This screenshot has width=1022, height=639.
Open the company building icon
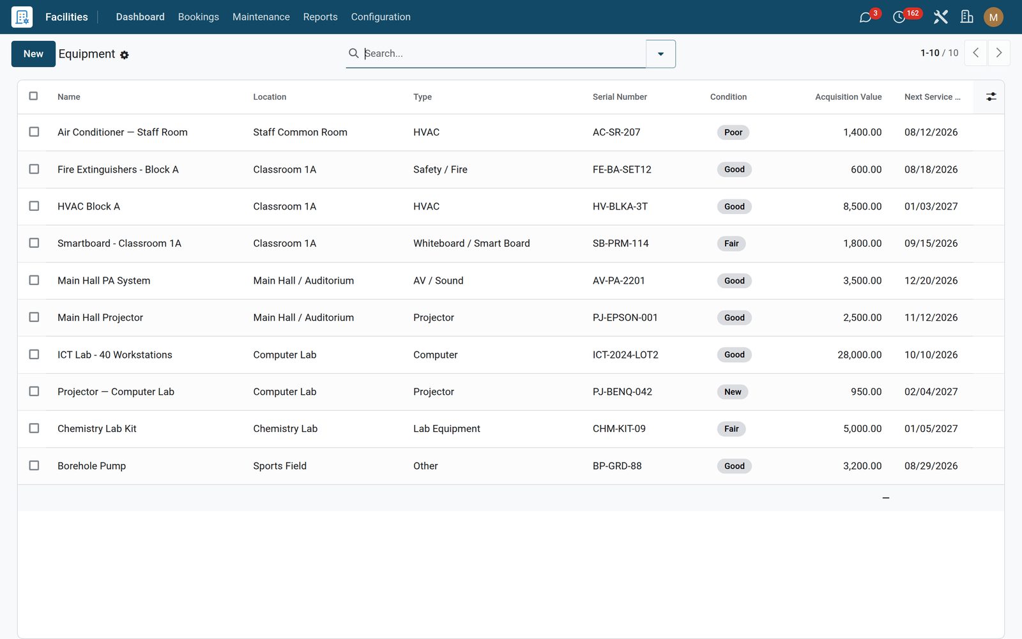click(x=967, y=17)
